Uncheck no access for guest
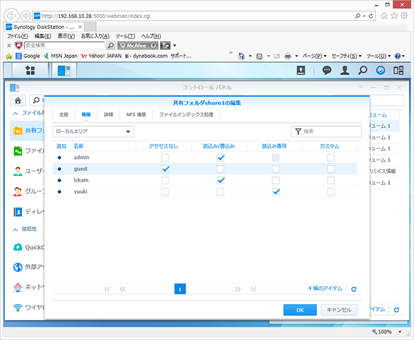The image size is (414, 340). [x=165, y=169]
